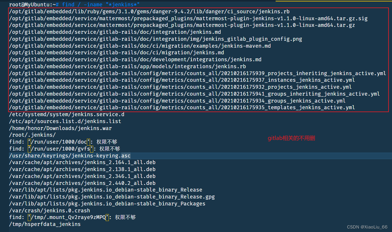
Task: Select the /etc/apt/sources.list.d/jenkins.list line
Action: click(65, 121)
